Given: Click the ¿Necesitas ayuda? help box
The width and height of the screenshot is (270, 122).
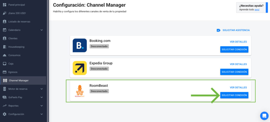Looking at the screenshot, I should pos(252,8).
